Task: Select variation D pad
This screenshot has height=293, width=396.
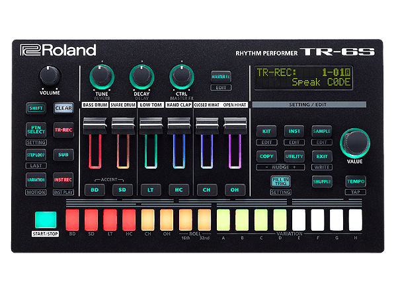Action: coord(280,220)
